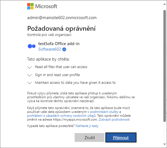Click the admin account email text
Screen dimensions: 167x148
(62, 18)
